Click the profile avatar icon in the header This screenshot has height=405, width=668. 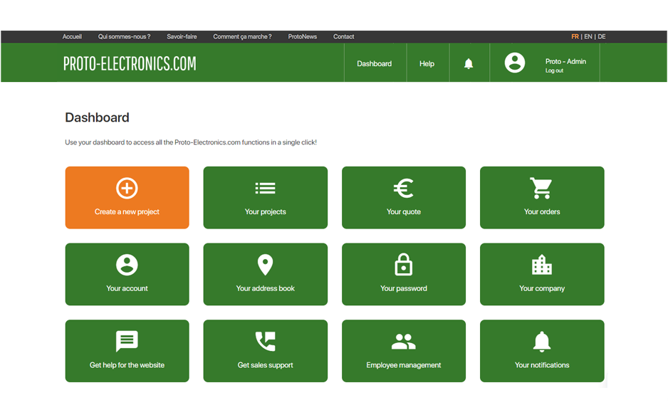(x=514, y=63)
